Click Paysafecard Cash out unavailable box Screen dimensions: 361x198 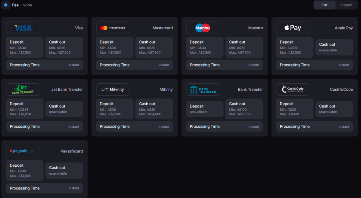[x=64, y=171]
